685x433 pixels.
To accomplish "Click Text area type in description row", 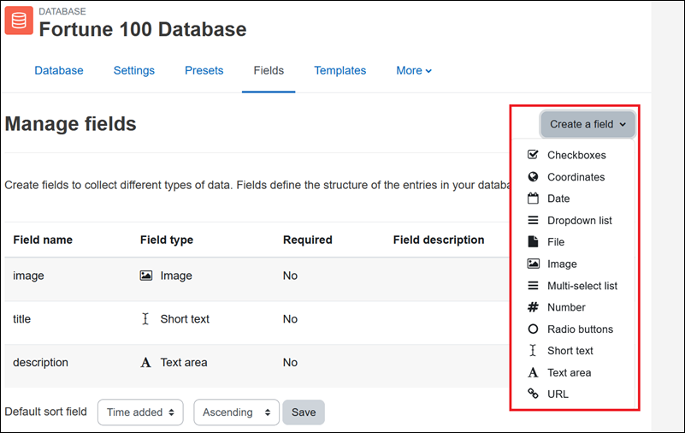I will (184, 362).
